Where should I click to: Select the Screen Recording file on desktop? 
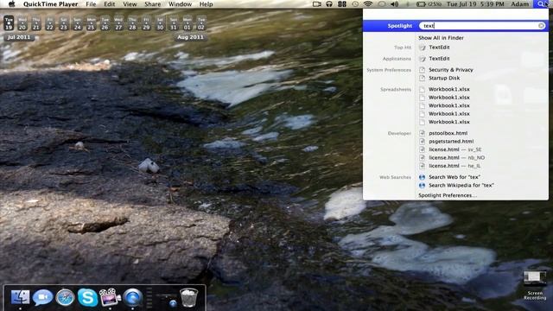(535, 285)
